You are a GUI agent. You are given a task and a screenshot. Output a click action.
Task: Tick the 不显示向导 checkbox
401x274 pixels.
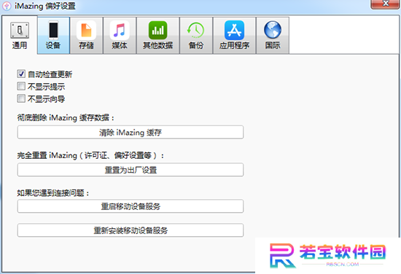tap(21, 98)
